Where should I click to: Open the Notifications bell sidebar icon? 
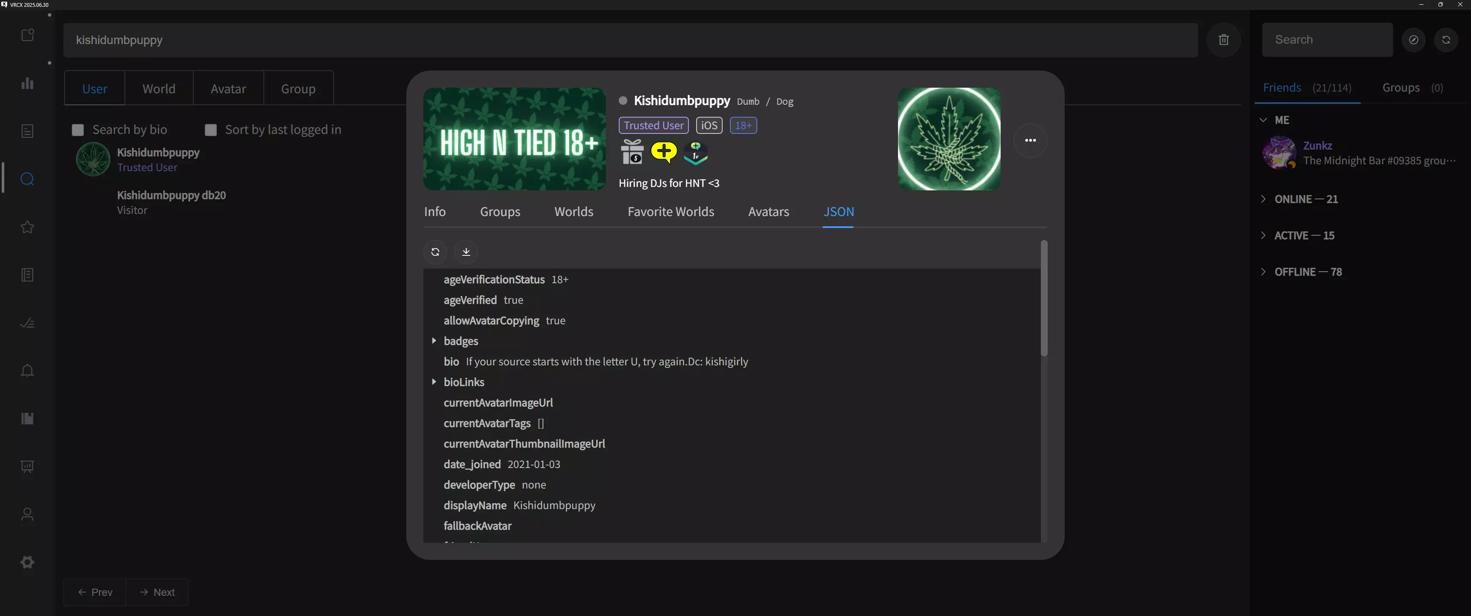(27, 371)
